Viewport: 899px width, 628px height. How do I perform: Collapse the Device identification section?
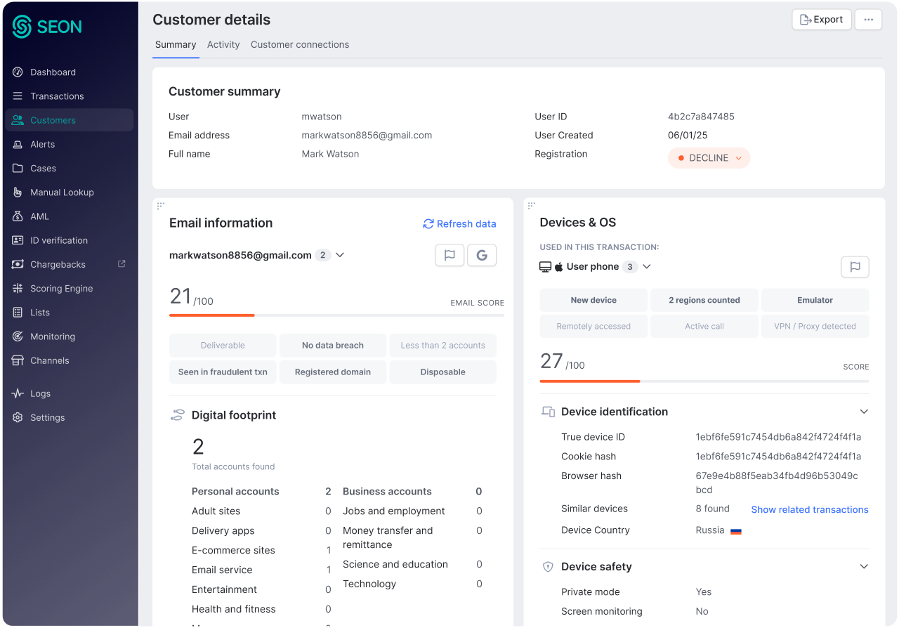864,412
